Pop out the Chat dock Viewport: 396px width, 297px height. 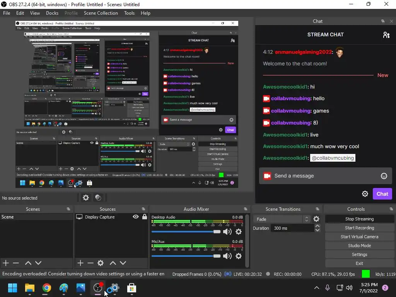(383, 21)
